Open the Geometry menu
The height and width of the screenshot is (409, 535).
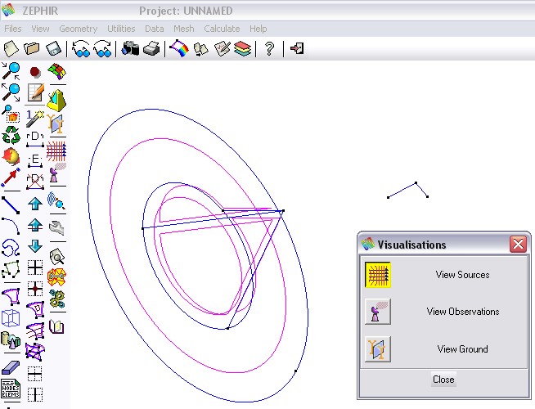click(x=79, y=29)
